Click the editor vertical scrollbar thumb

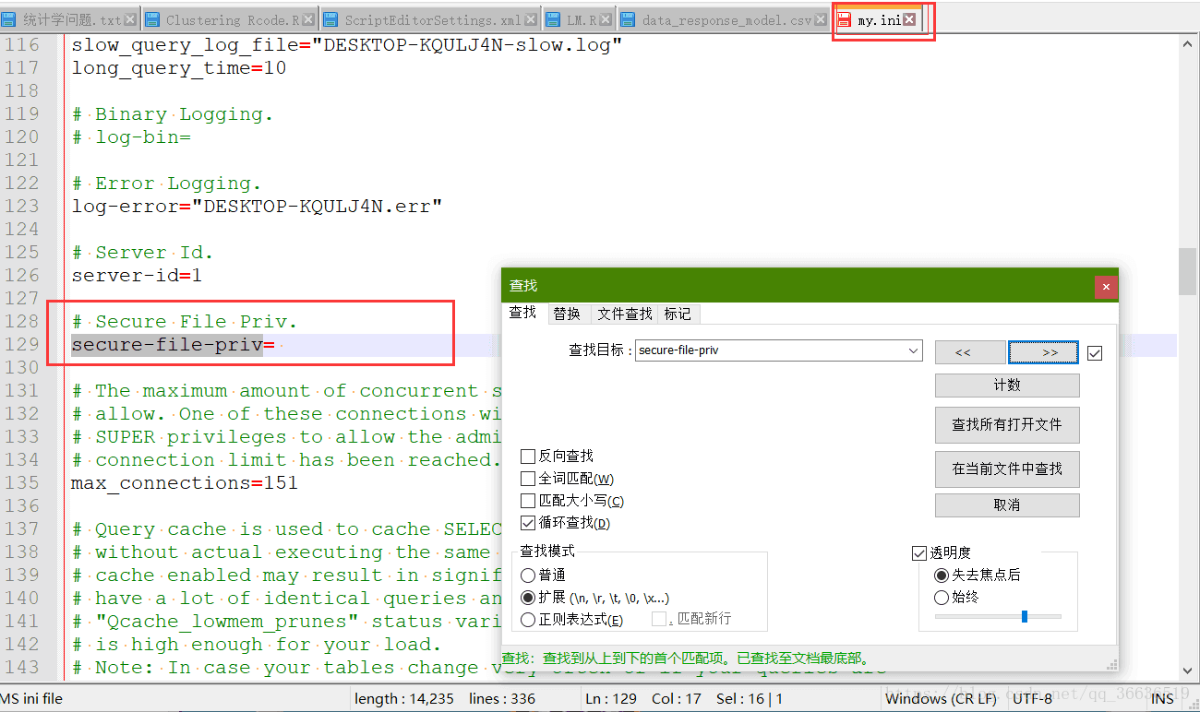pyautogui.click(x=1188, y=270)
